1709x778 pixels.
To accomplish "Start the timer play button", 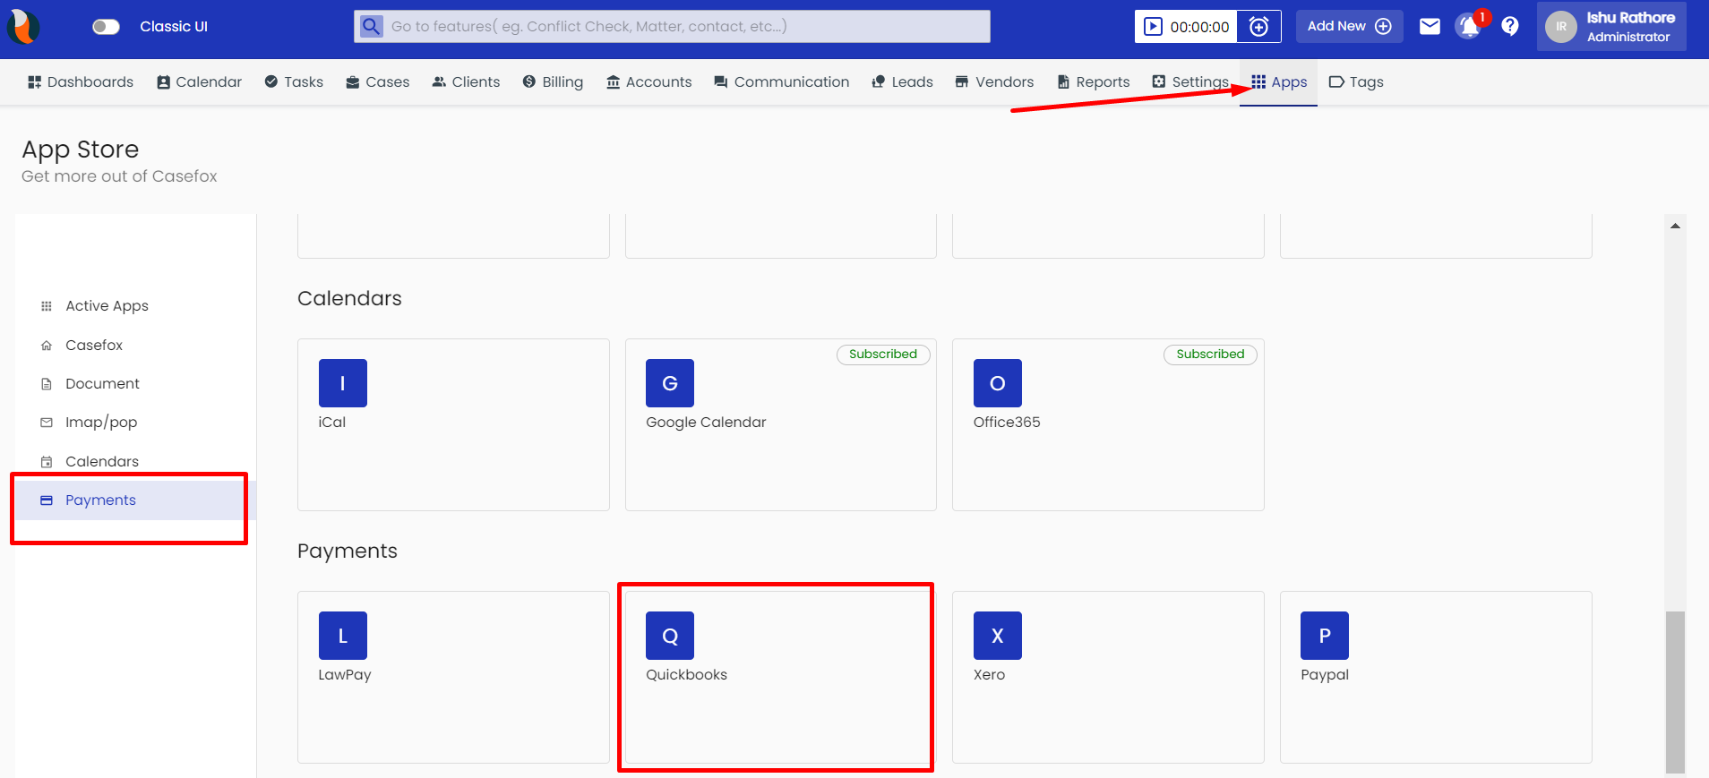I will [x=1154, y=27].
